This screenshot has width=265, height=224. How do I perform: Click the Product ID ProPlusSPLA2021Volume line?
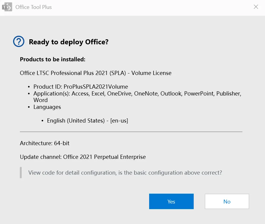click(x=81, y=87)
